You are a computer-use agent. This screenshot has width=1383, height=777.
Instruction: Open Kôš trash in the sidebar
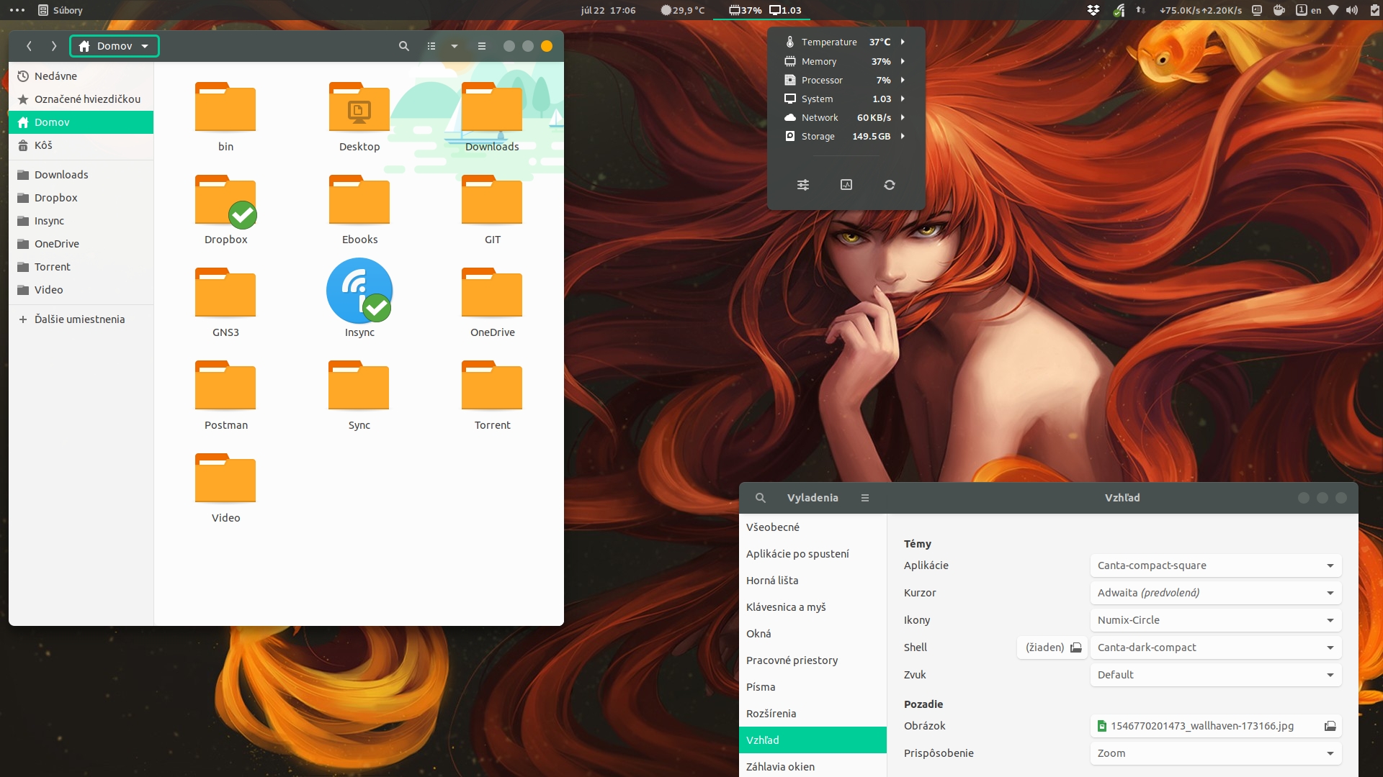[x=81, y=145]
